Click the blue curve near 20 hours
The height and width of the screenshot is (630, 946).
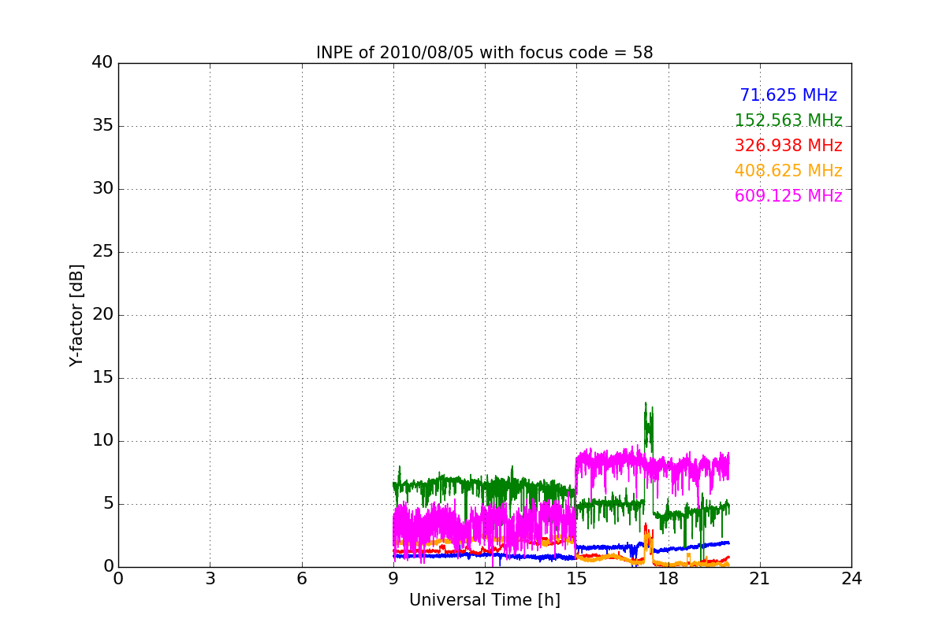coord(725,543)
